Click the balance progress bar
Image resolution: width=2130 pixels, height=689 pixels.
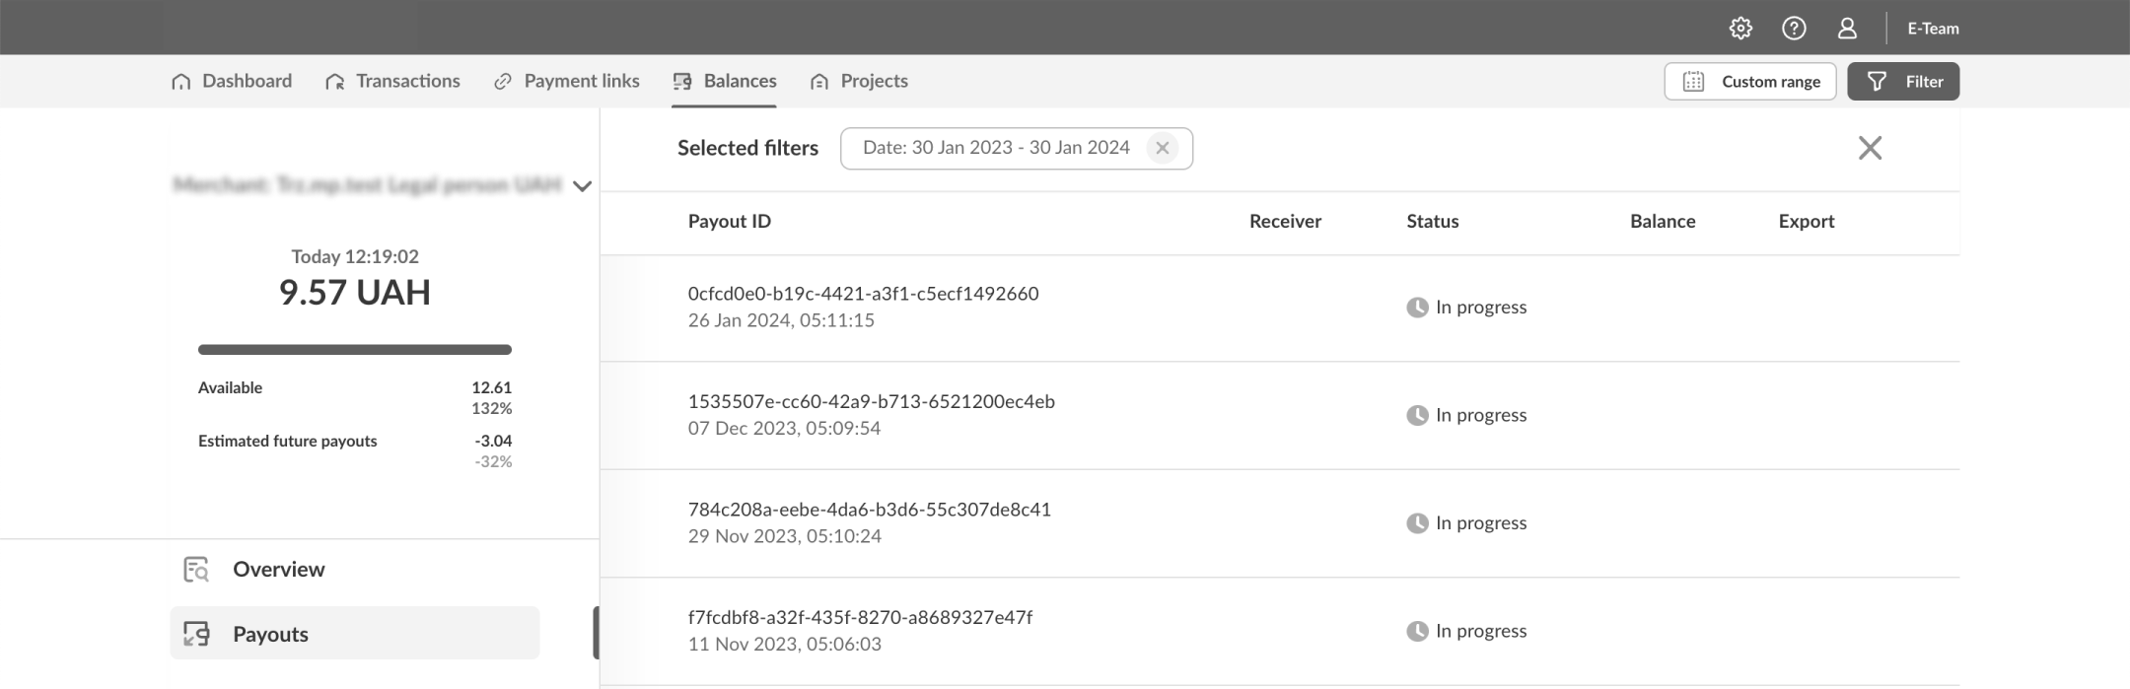354,349
